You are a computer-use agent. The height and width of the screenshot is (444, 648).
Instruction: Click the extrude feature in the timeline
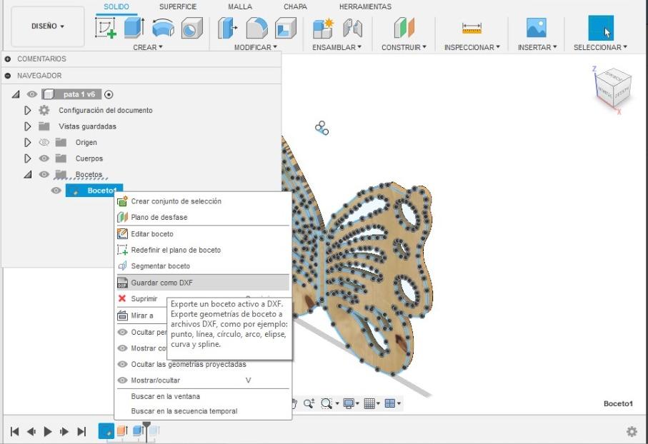click(122, 431)
